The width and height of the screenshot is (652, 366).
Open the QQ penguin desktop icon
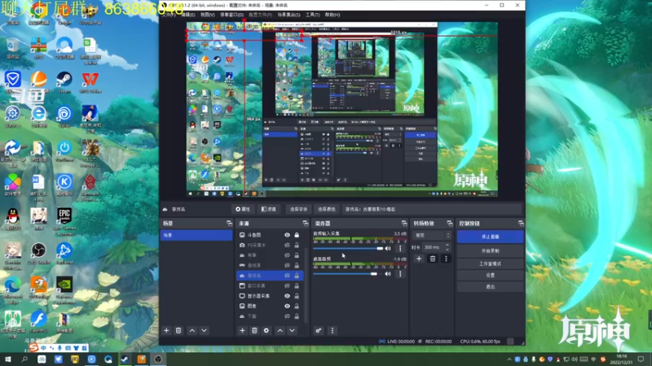(x=13, y=219)
